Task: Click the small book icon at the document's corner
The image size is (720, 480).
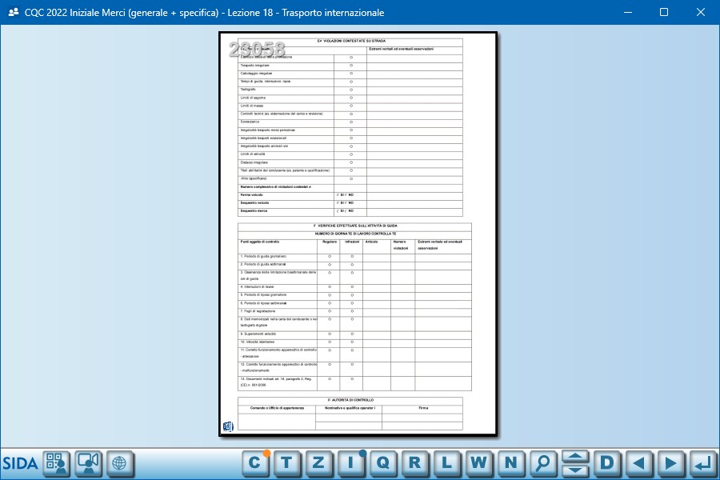Action: (x=228, y=426)
